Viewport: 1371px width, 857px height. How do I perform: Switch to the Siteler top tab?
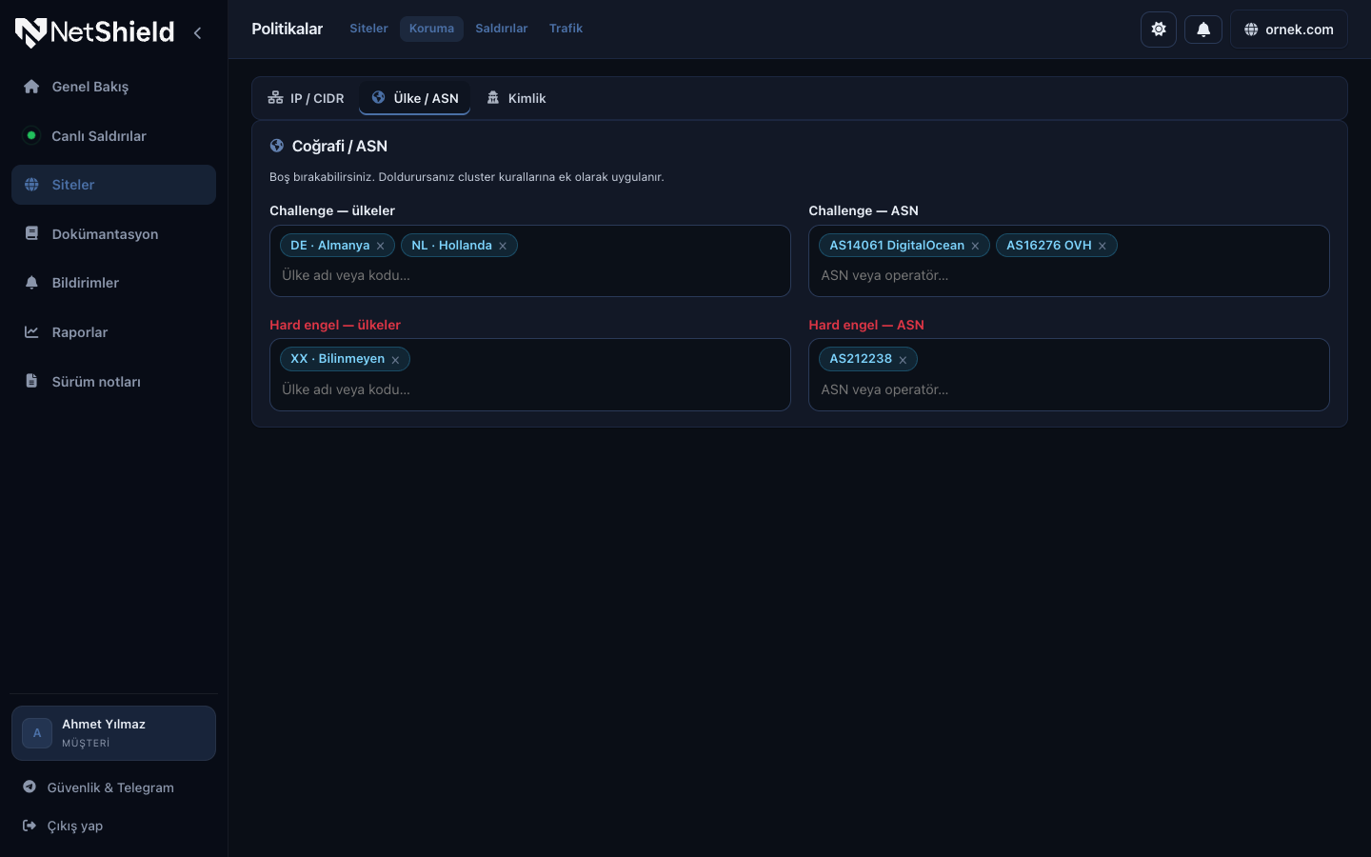pyautogui.click(x=368, y=29)
